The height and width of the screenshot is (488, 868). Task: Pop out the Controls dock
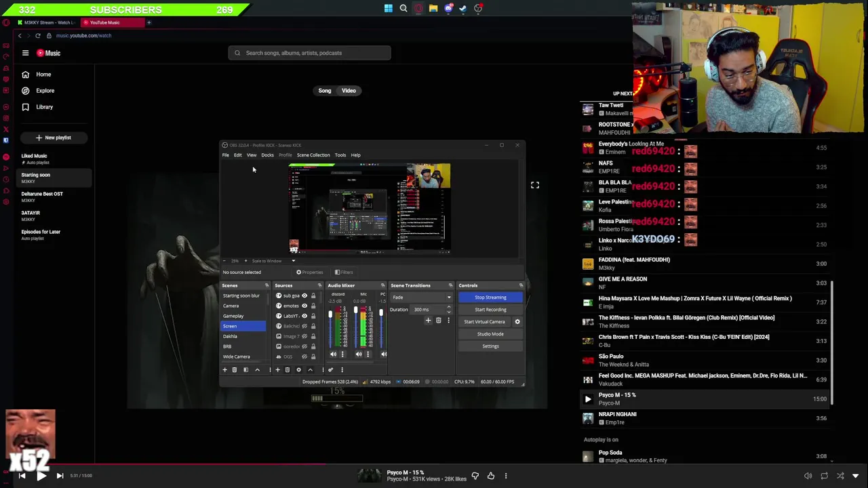click(x=521, y=285)
